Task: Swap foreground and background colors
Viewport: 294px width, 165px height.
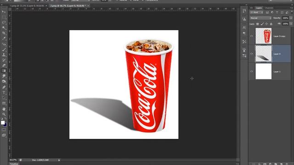Action: (6, 118)
